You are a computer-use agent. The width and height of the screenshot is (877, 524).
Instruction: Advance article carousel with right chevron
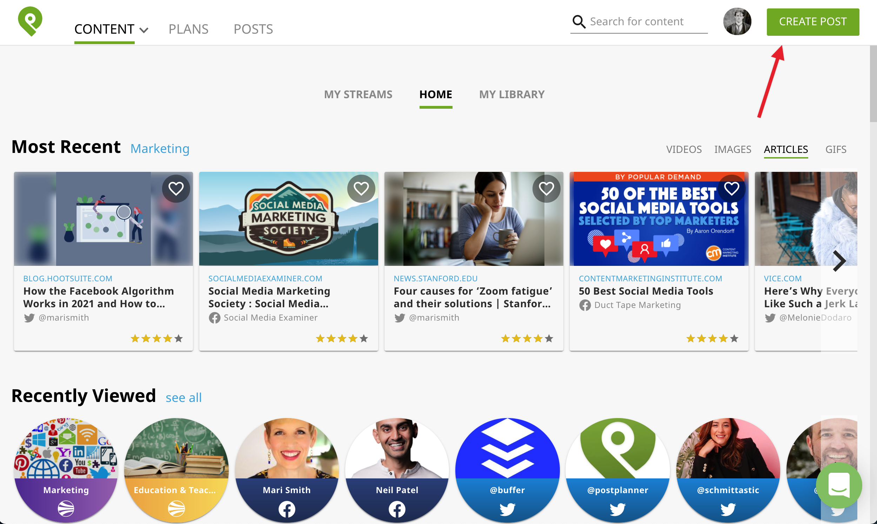pos(839,261)
